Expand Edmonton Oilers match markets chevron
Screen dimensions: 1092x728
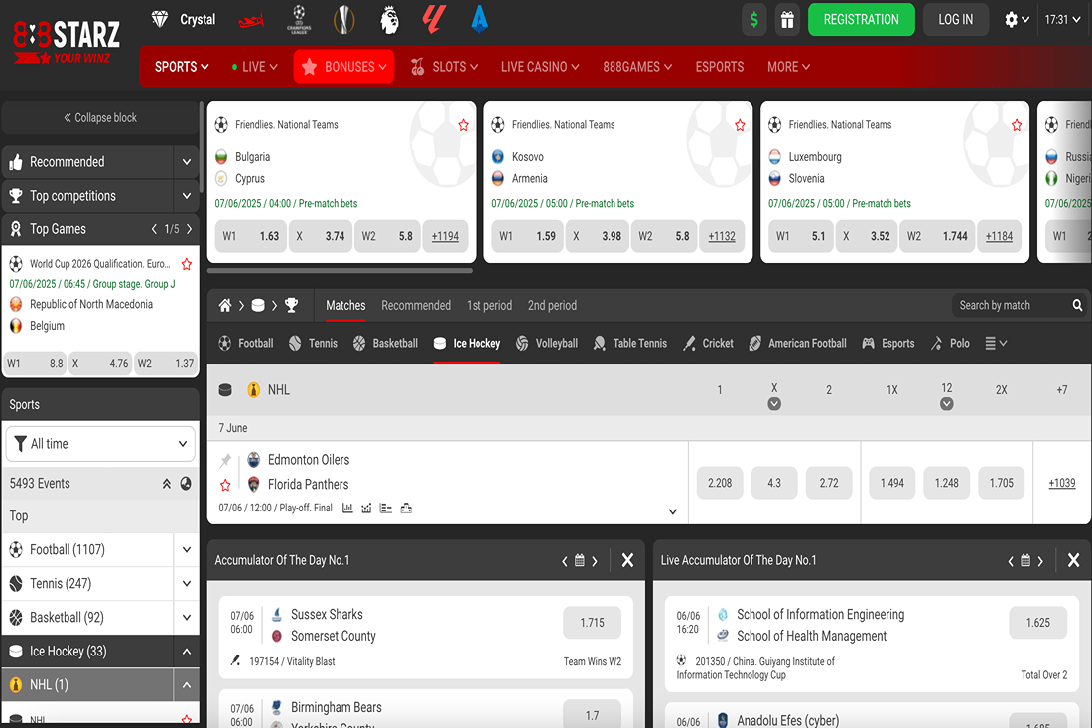point(673,512)
